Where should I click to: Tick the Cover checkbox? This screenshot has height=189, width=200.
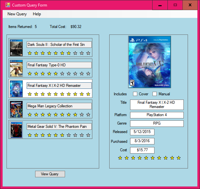click(x=135, y=94)
